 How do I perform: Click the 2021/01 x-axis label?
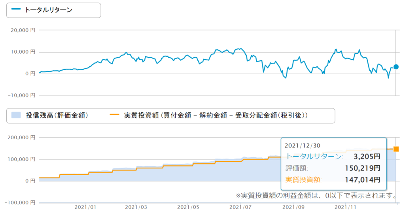(x=85, y=207)
